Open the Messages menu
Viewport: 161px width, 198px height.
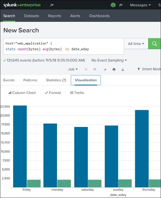pos(140,5)
